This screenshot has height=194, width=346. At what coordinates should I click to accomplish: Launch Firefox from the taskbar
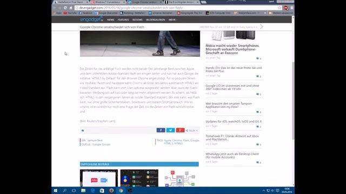click(x=111, y=190)
